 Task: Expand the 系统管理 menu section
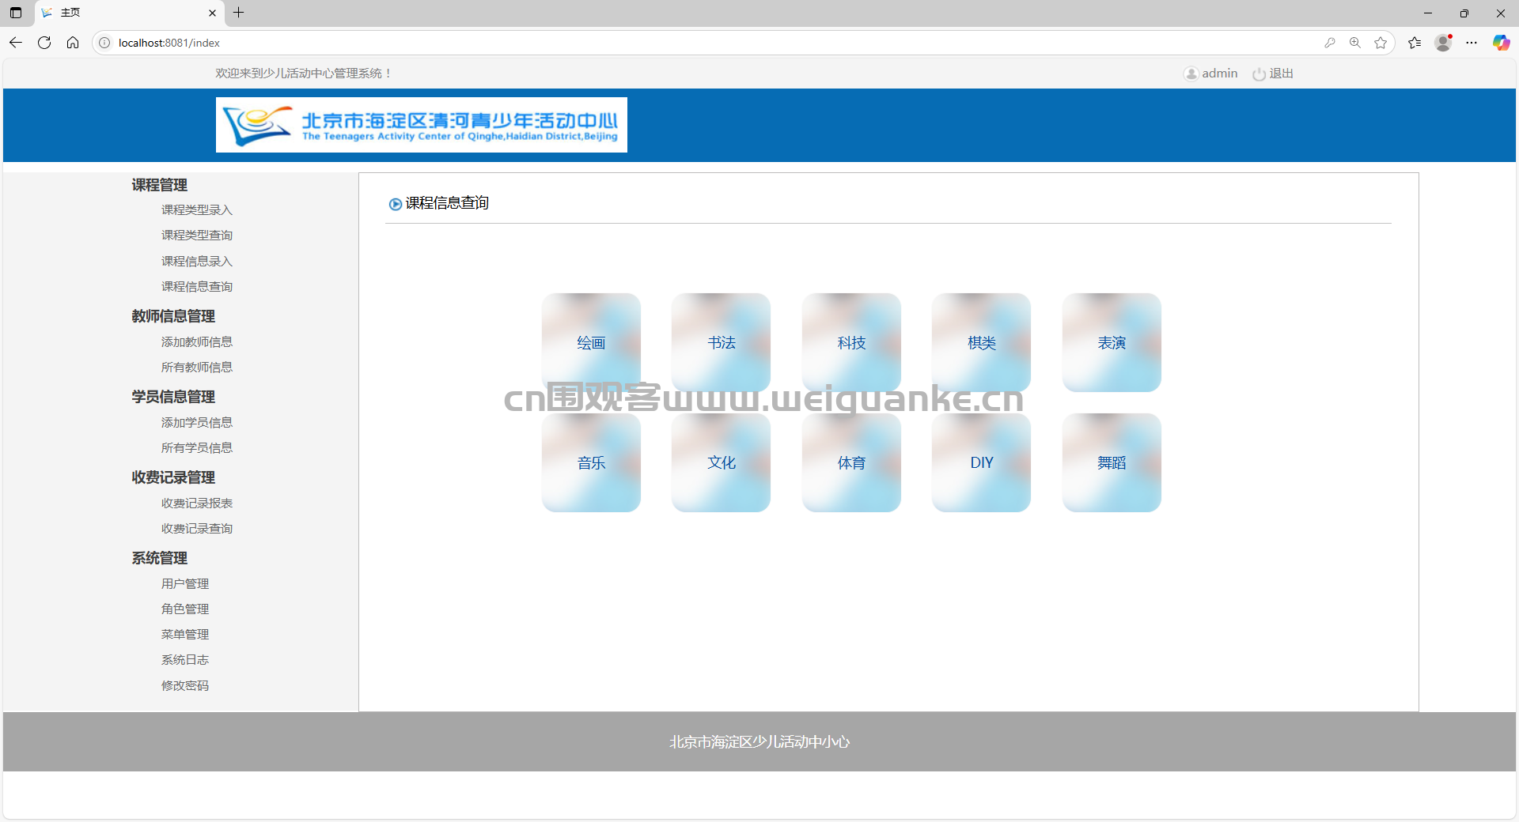coord(159,558)
